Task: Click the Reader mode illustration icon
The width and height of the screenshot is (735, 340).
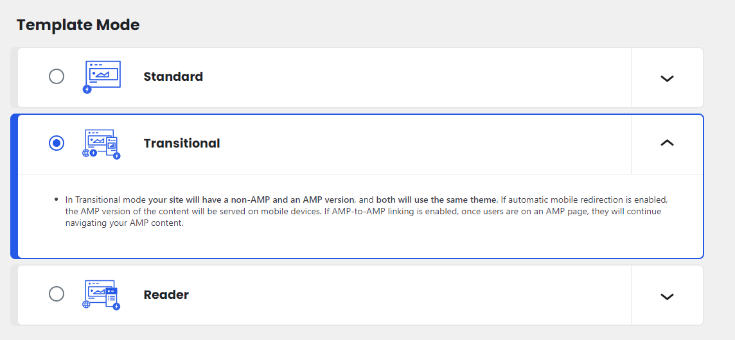Action: click(x=102, y=295)
